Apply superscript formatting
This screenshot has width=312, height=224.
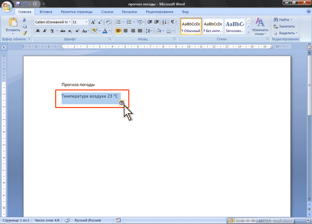point(77,31)
